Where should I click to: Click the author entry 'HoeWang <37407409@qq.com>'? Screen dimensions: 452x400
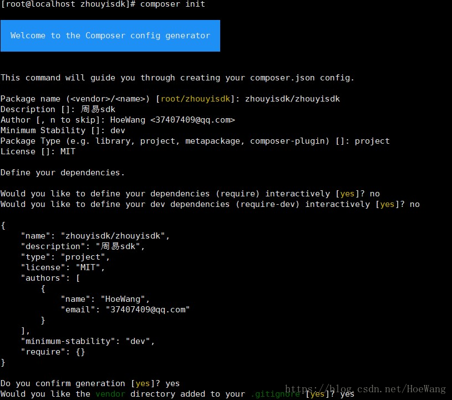tap(172, 120)
